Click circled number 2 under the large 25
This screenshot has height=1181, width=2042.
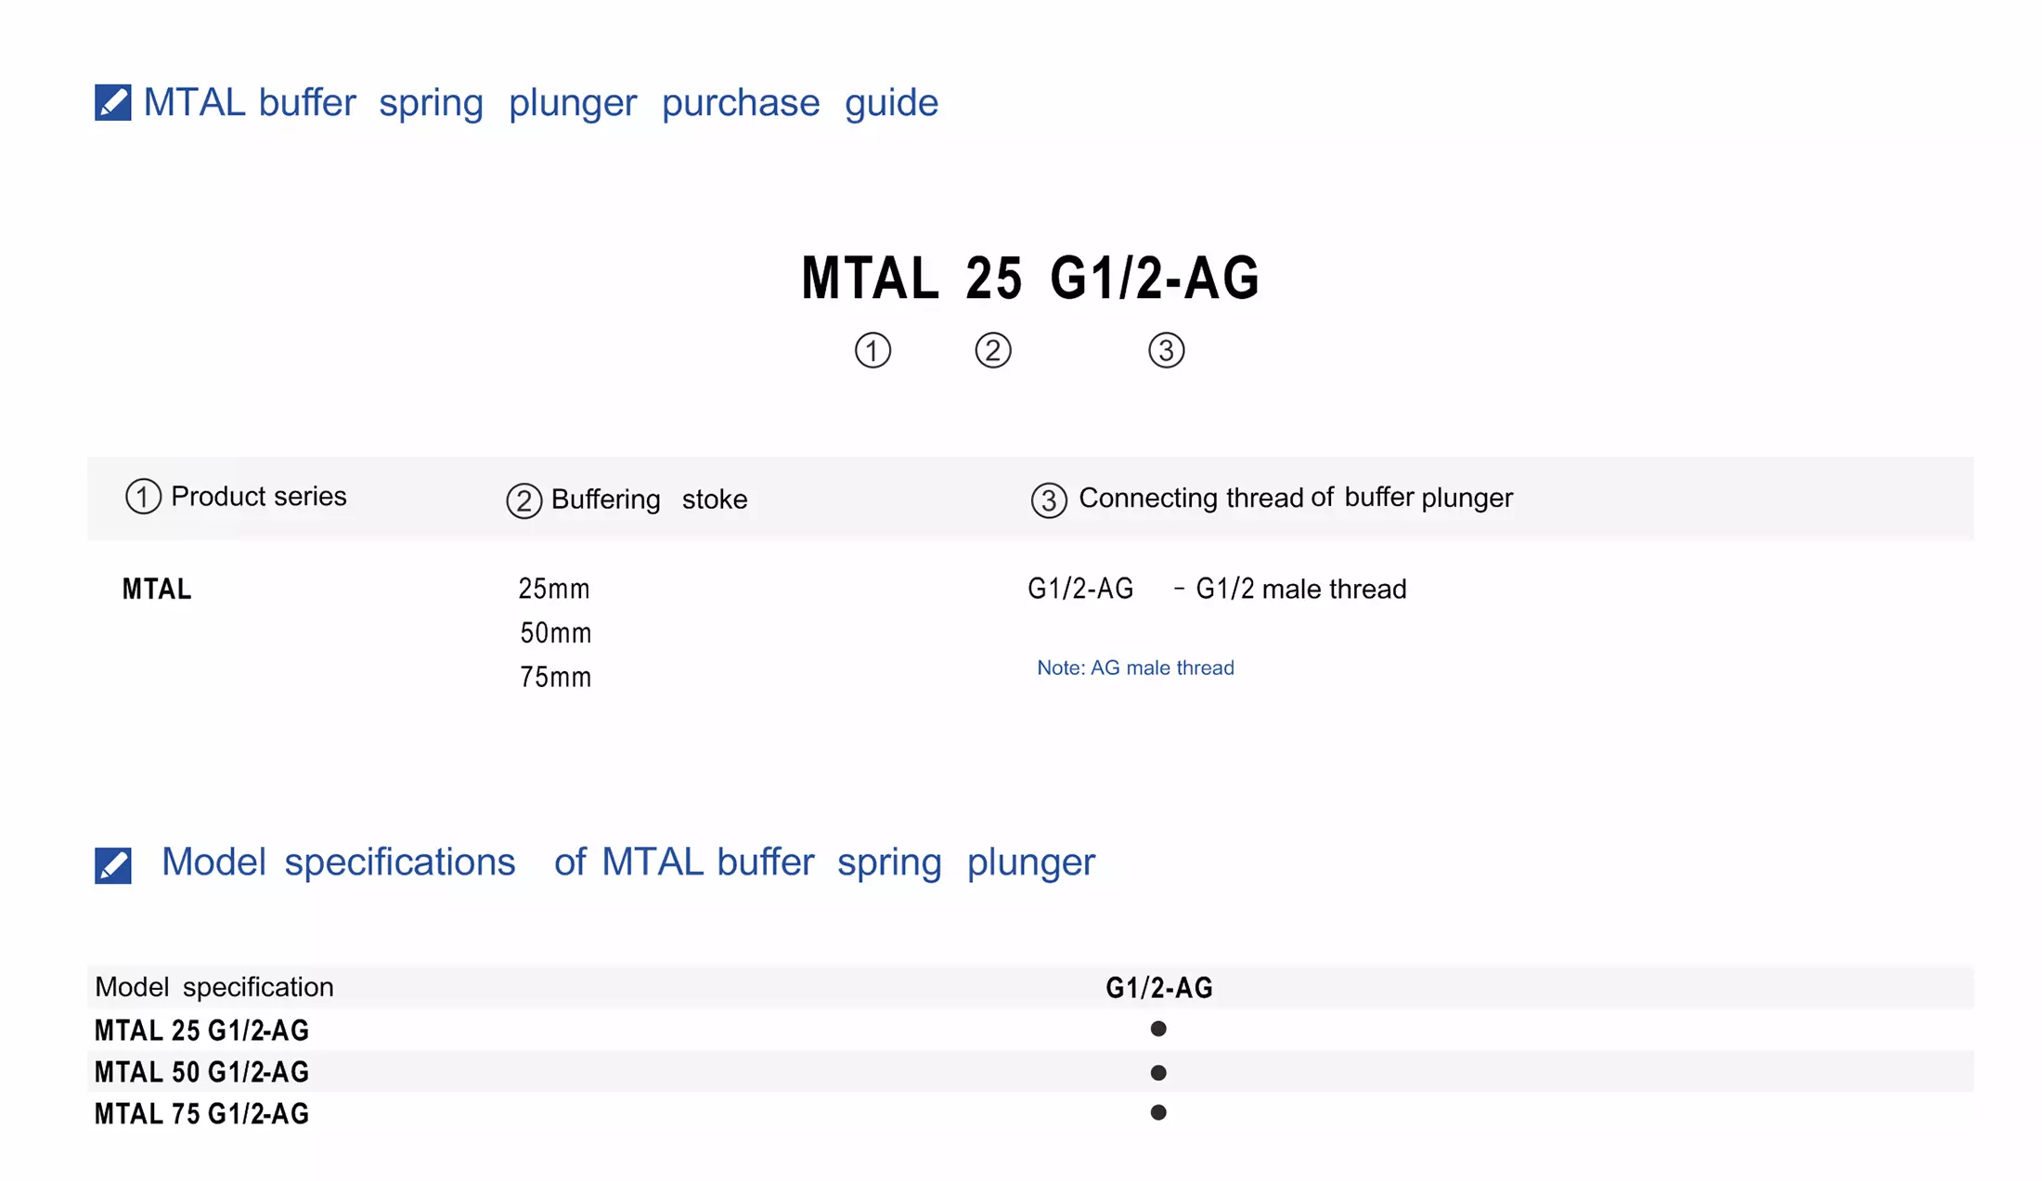[x=993, y=351]
